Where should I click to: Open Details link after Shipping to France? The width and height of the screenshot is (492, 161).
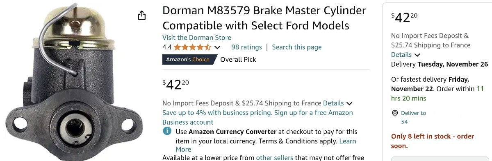(x=333, y=103)
